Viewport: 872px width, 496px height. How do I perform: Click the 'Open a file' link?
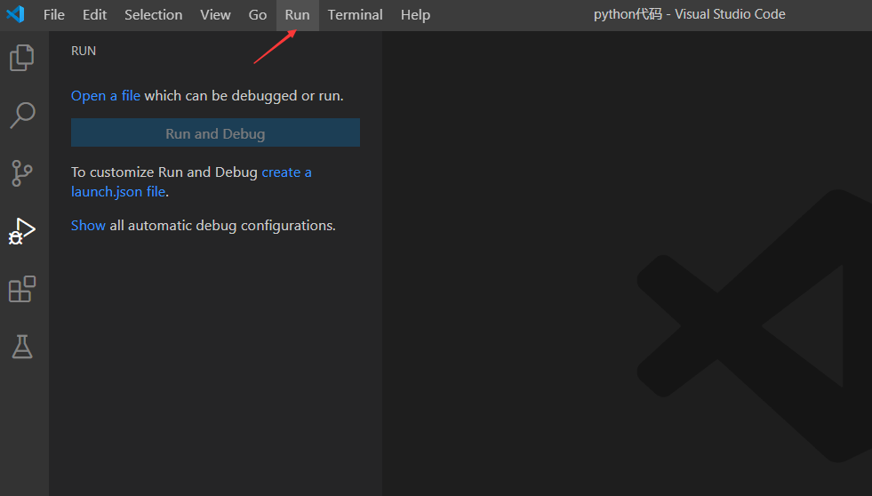[x=106, y=96]
